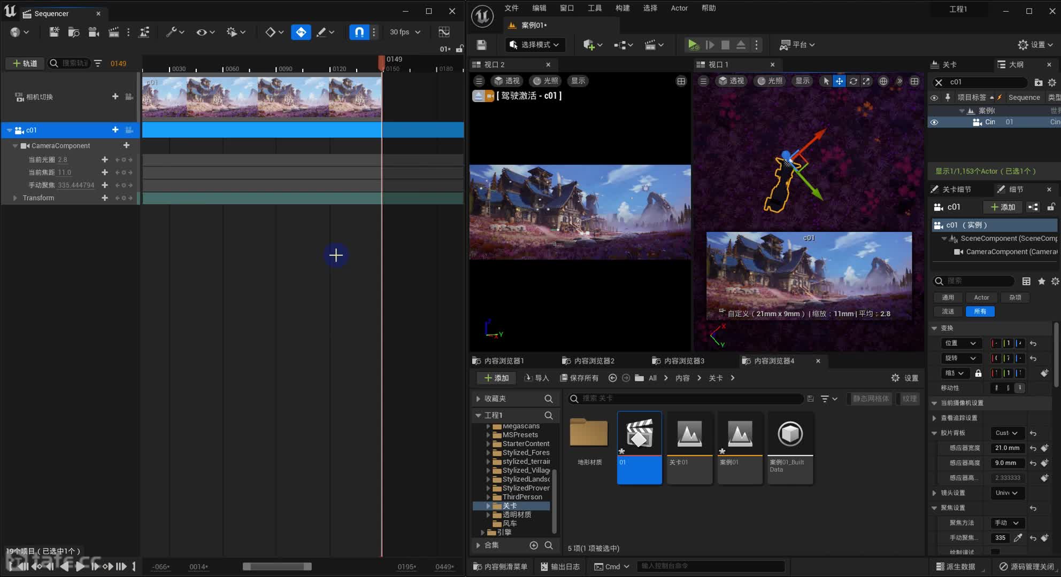Open the Actor menu
This screenshot has width=1061, height=577.
click(x=679, y=8)
